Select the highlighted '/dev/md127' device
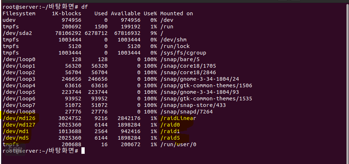The image size is (349, 164). click(x=19, y=125)
